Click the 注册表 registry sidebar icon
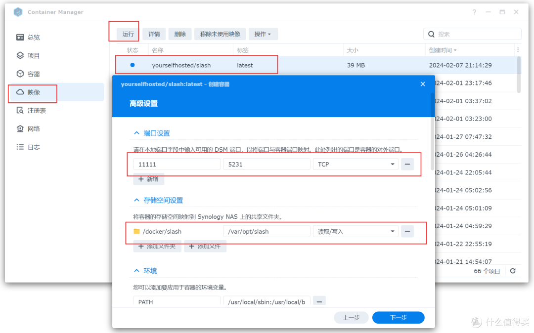 20,110
